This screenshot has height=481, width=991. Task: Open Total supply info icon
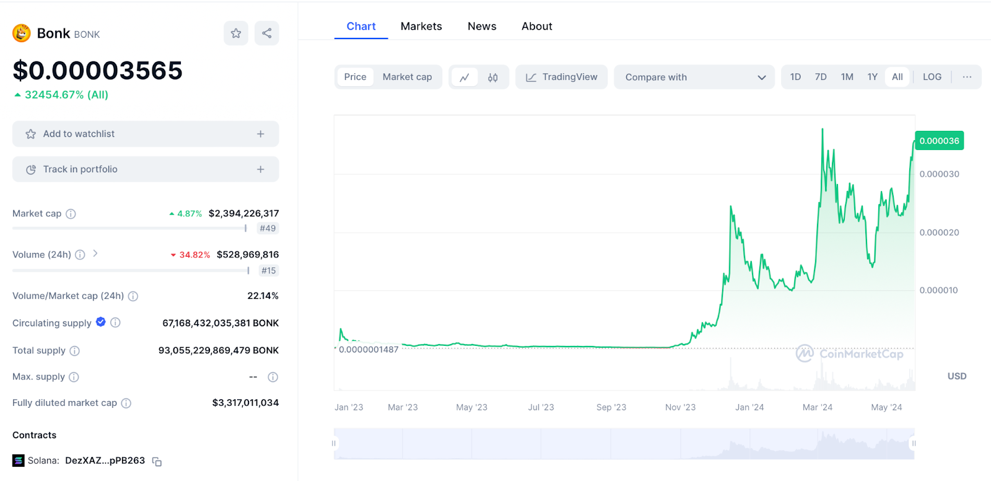(75, 351)
